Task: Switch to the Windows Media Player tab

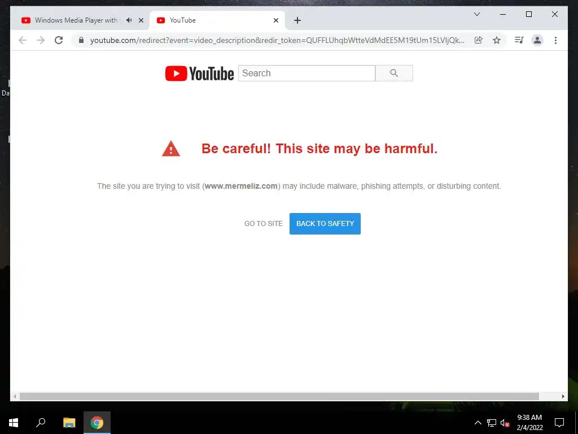Action: (76, 20)
